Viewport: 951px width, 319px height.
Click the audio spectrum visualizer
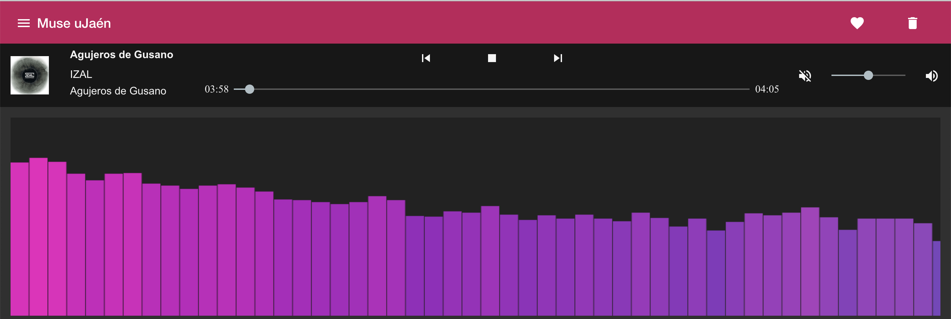pos(475,217)
